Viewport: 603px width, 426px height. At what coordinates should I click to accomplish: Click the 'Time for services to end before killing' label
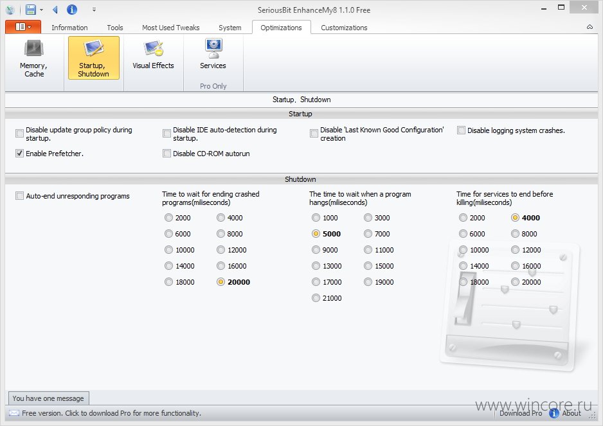click(x=505, y=199)
